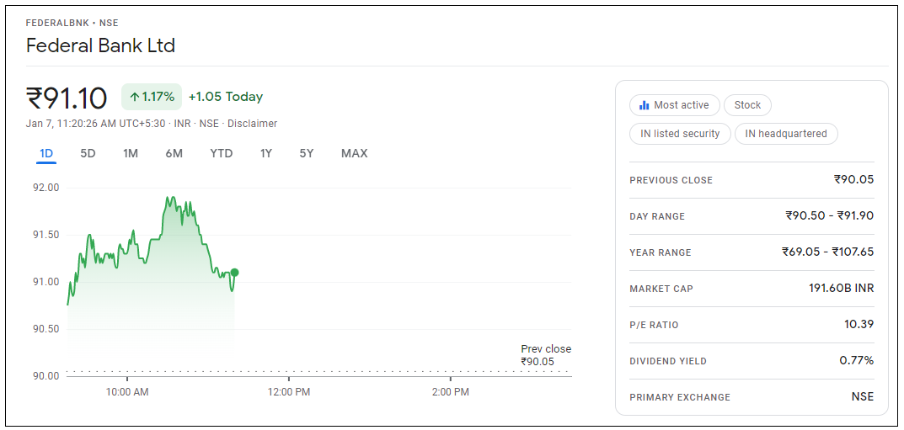Click the 2:00 PM axis label
This screenshot has width=904, height=430.
[450, 393]
